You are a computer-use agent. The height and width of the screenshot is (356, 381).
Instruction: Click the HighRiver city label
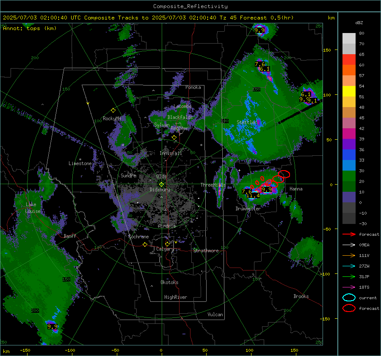click(176, 297)
